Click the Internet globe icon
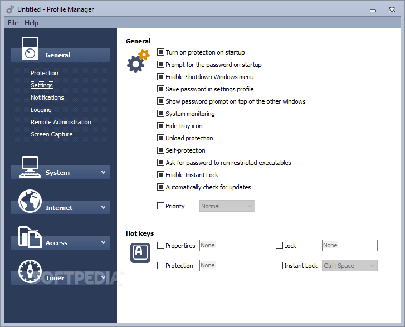Screen dimensions: 405x327 tap(30, 201)
